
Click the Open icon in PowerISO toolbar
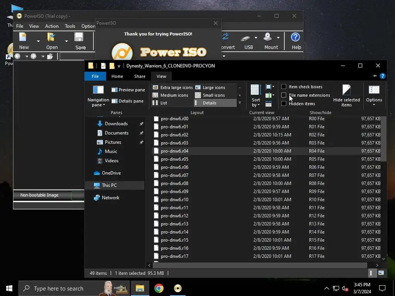(51, 37)
